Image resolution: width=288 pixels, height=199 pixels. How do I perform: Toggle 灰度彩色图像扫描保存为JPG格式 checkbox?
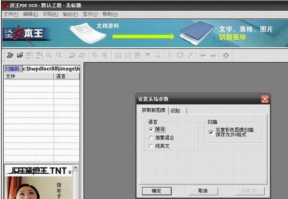[211, 132]
